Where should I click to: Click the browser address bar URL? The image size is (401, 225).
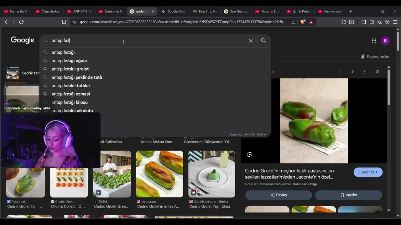[x=182, y=22]
